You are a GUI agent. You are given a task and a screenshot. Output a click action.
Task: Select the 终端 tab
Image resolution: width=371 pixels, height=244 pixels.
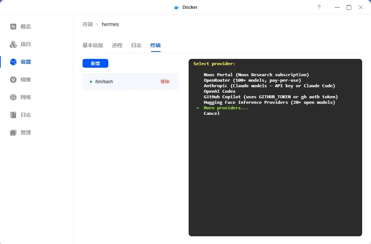155,45
